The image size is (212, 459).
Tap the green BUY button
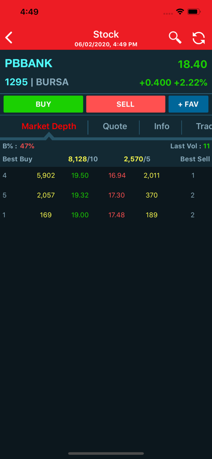43,104
